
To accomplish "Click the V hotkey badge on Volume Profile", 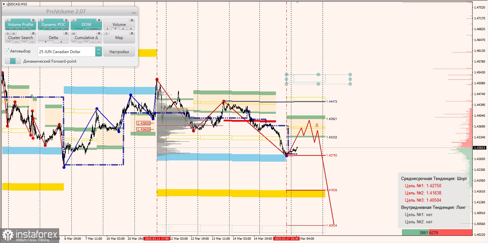I will [x=8, y=20].
